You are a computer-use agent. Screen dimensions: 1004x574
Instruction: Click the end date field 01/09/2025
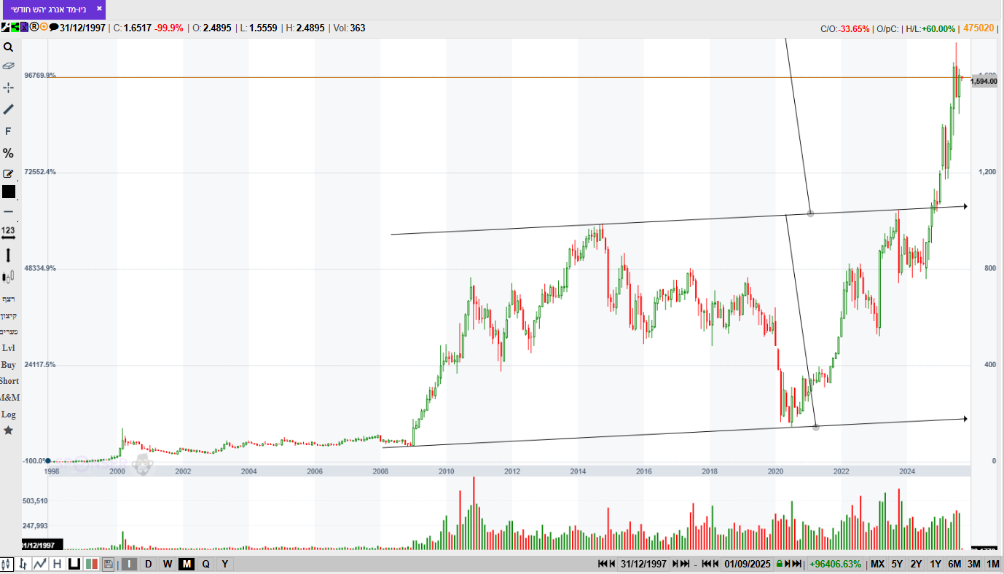[748, 564]
